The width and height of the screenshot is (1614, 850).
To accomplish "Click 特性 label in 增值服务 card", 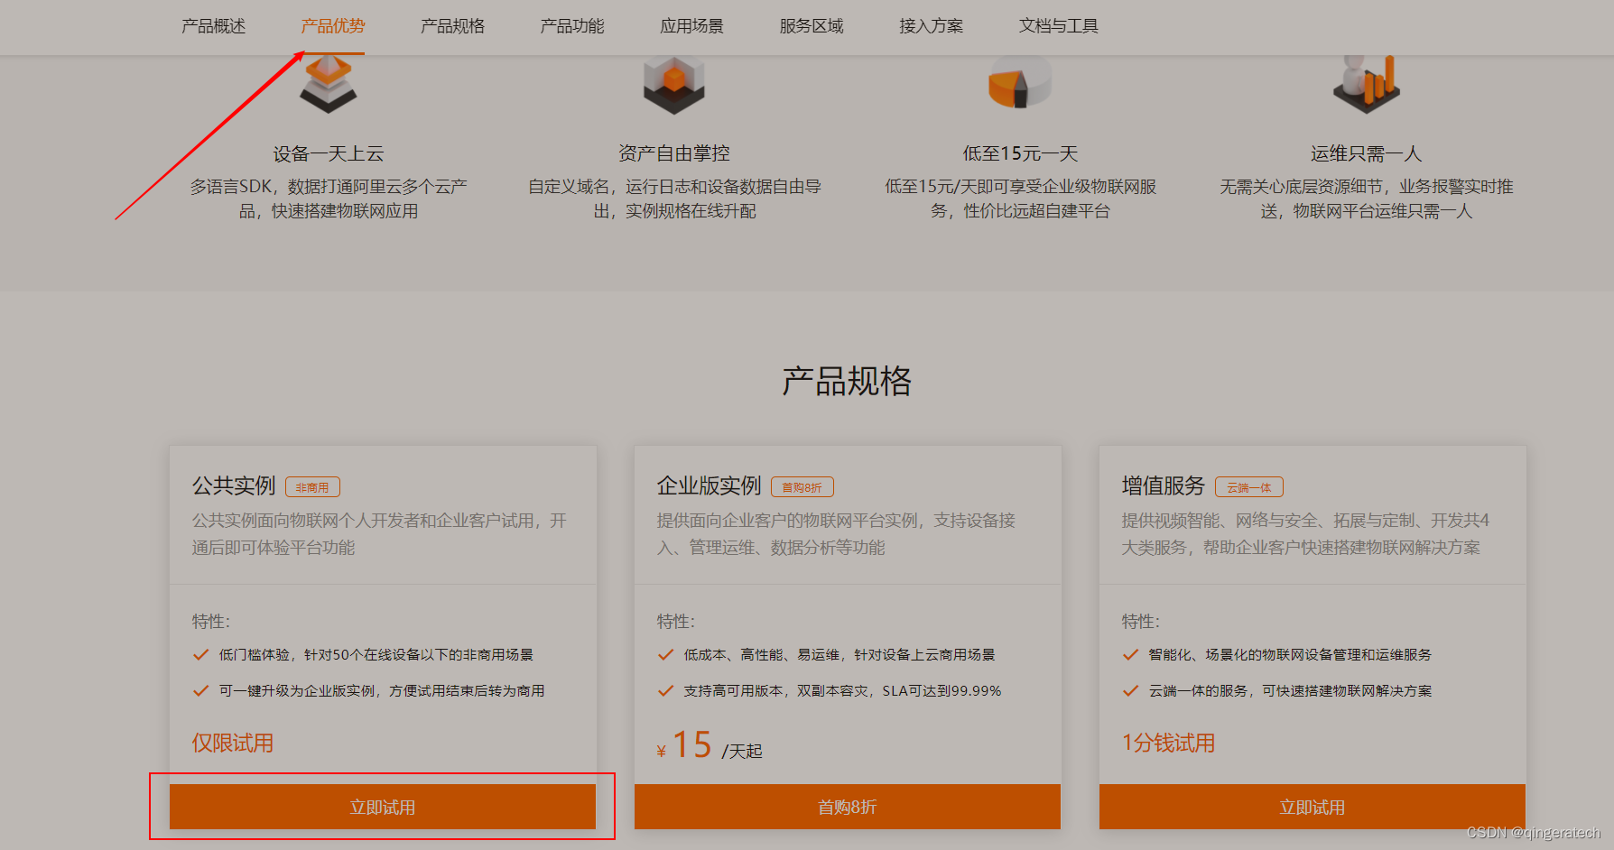I will 1141,622.
